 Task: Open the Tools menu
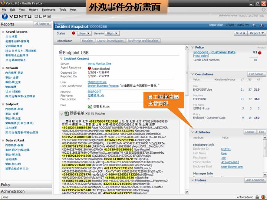pos(63,10)
